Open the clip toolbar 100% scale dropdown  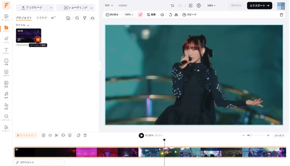(129, 15)
